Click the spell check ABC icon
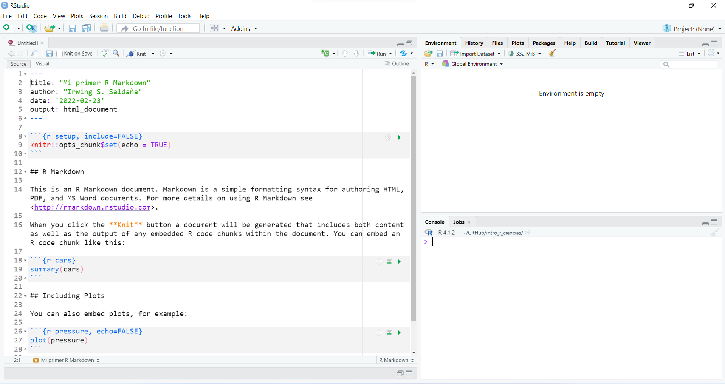The height and width of the screenshot is (384, 725). (x=105, y=53)
